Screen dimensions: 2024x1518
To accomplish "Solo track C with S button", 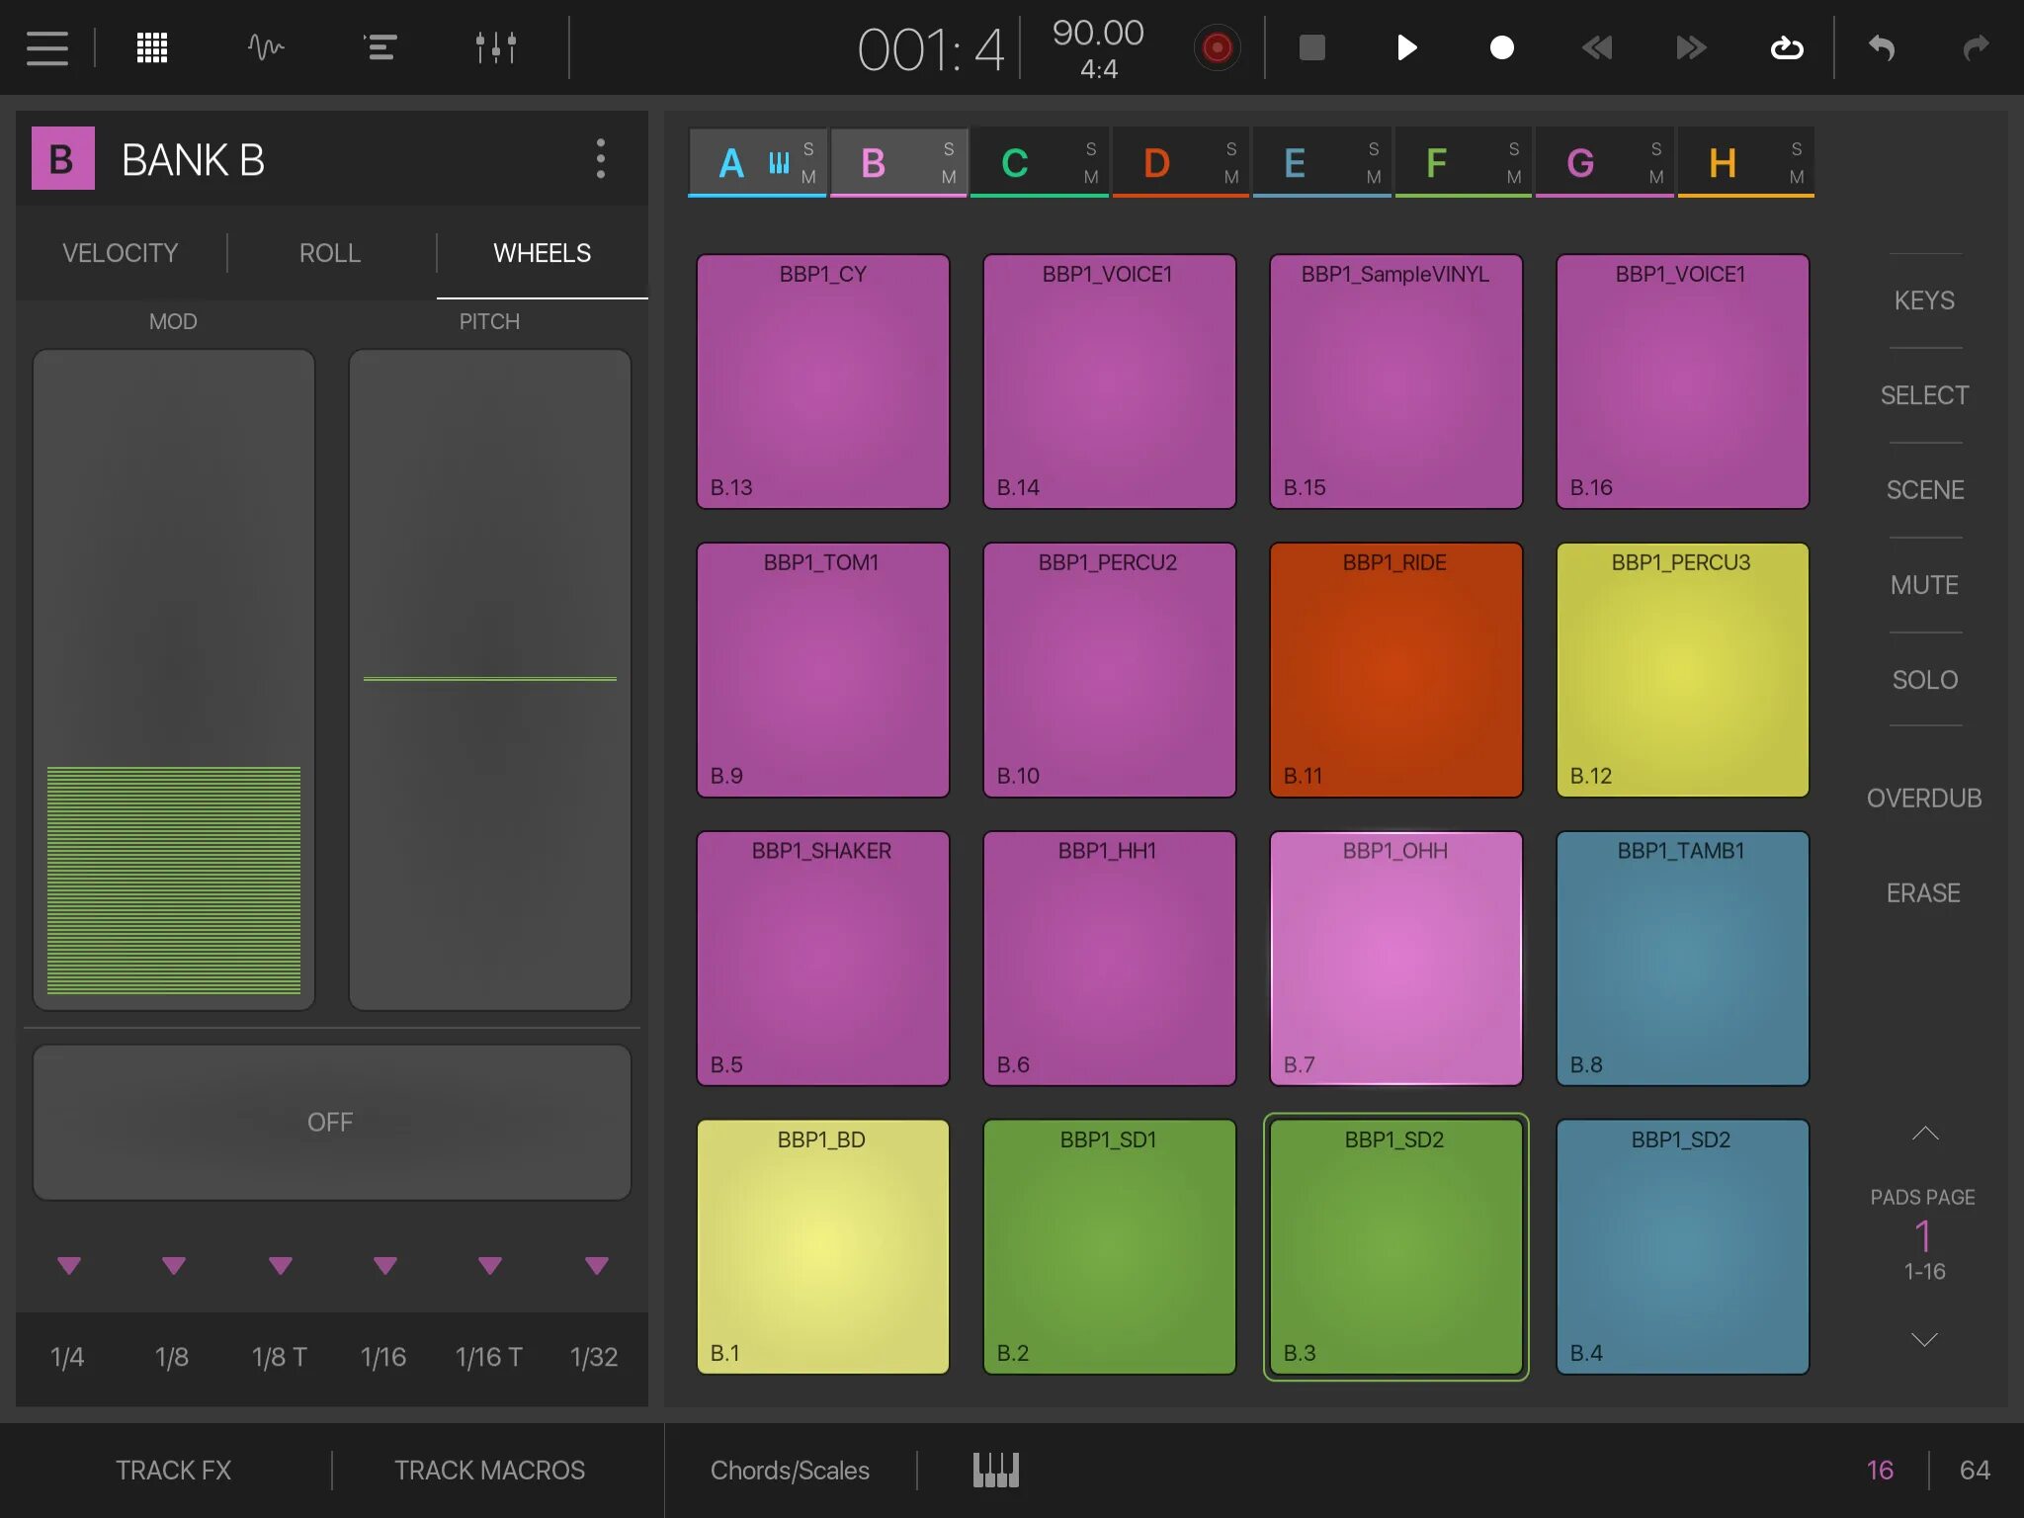I will (x=1090, y=149).
